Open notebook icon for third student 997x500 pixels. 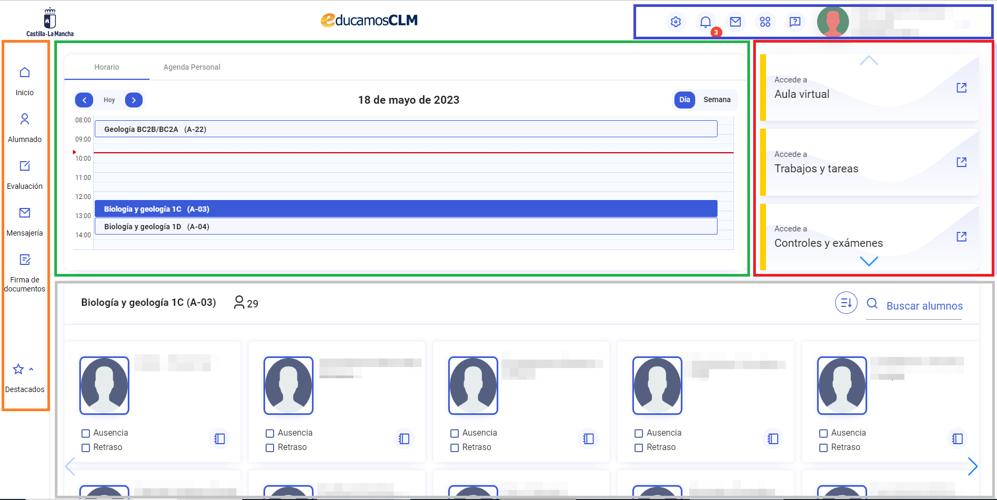(588, 439)
